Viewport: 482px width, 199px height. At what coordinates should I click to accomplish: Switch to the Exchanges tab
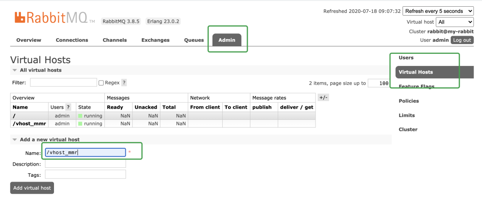155,40
